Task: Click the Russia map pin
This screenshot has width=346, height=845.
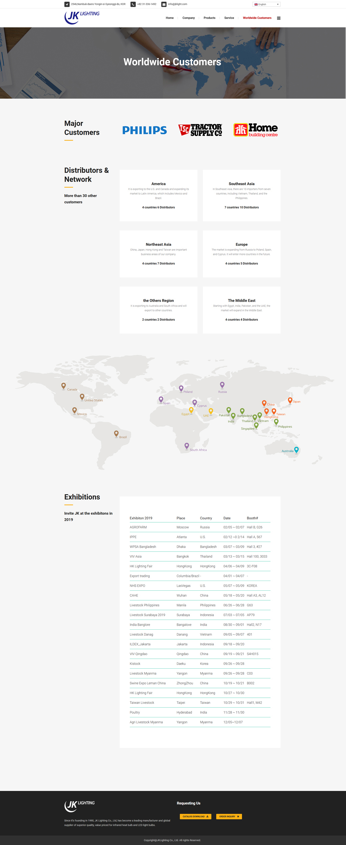Action: [x=222, y=385]
